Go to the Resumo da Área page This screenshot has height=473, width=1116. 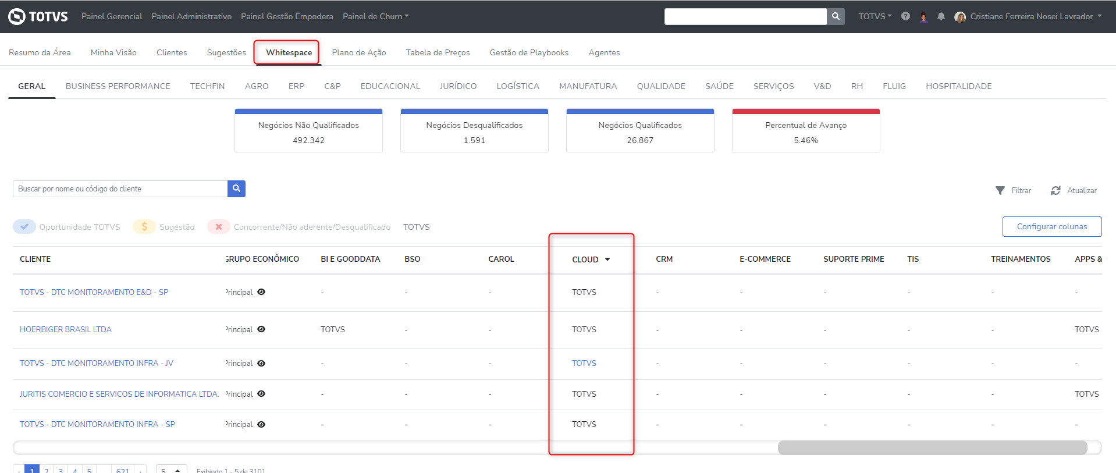pos(40,52)
